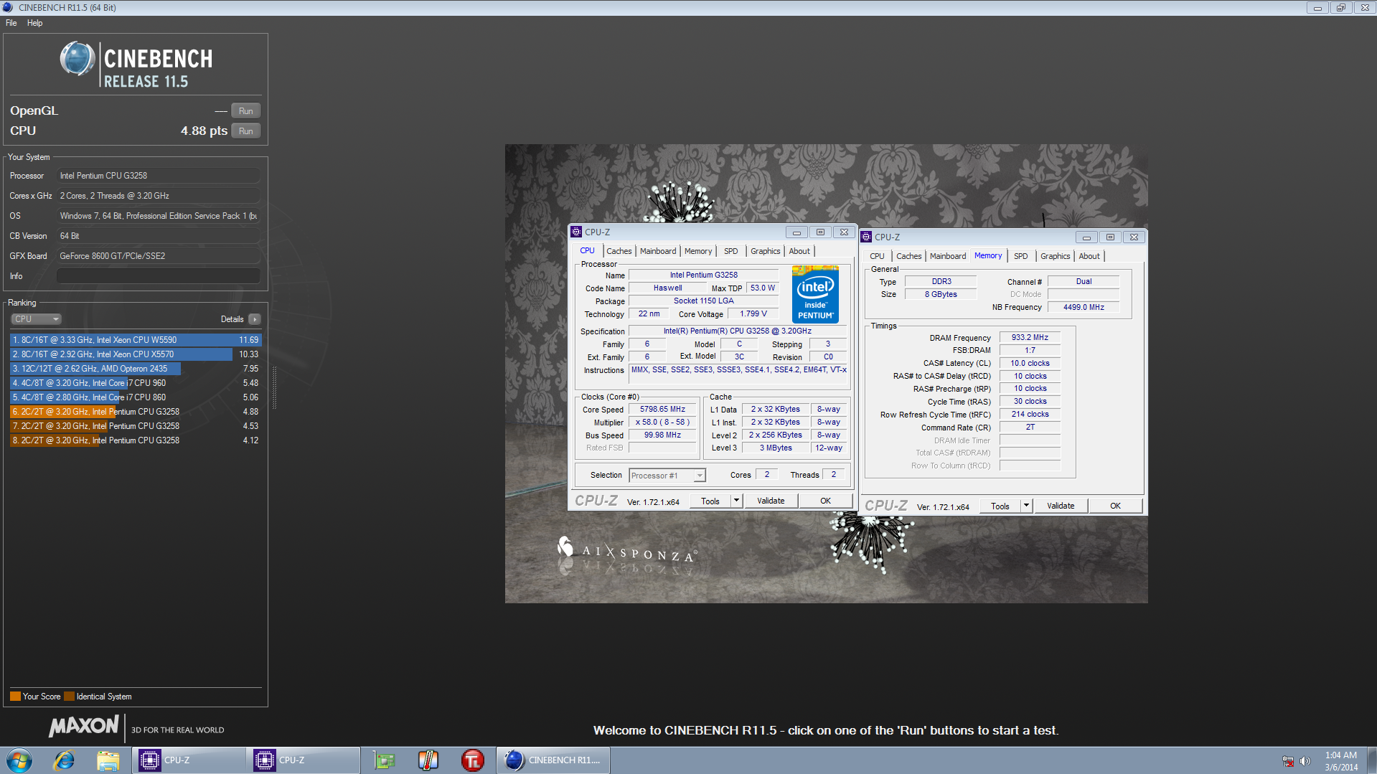Click the Intel Pentium logo in CPU-Z
This screenshot has height=774, width=1377.
(x=815, y=294)
